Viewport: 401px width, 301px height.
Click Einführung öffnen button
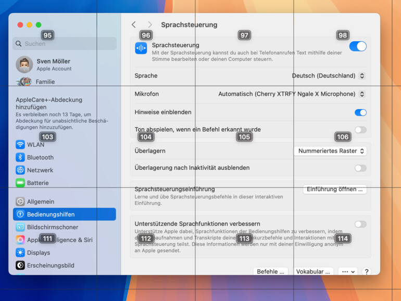335,189
